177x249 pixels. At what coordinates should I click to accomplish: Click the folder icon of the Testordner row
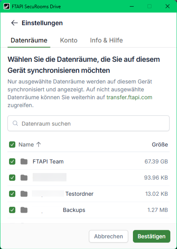24,194
